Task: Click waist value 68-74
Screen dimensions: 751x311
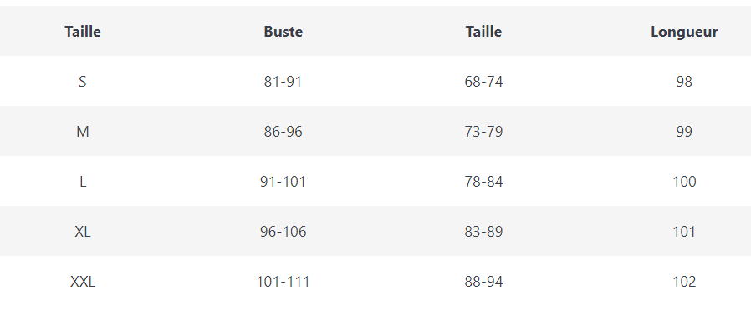Action: [x=483, y=82]
